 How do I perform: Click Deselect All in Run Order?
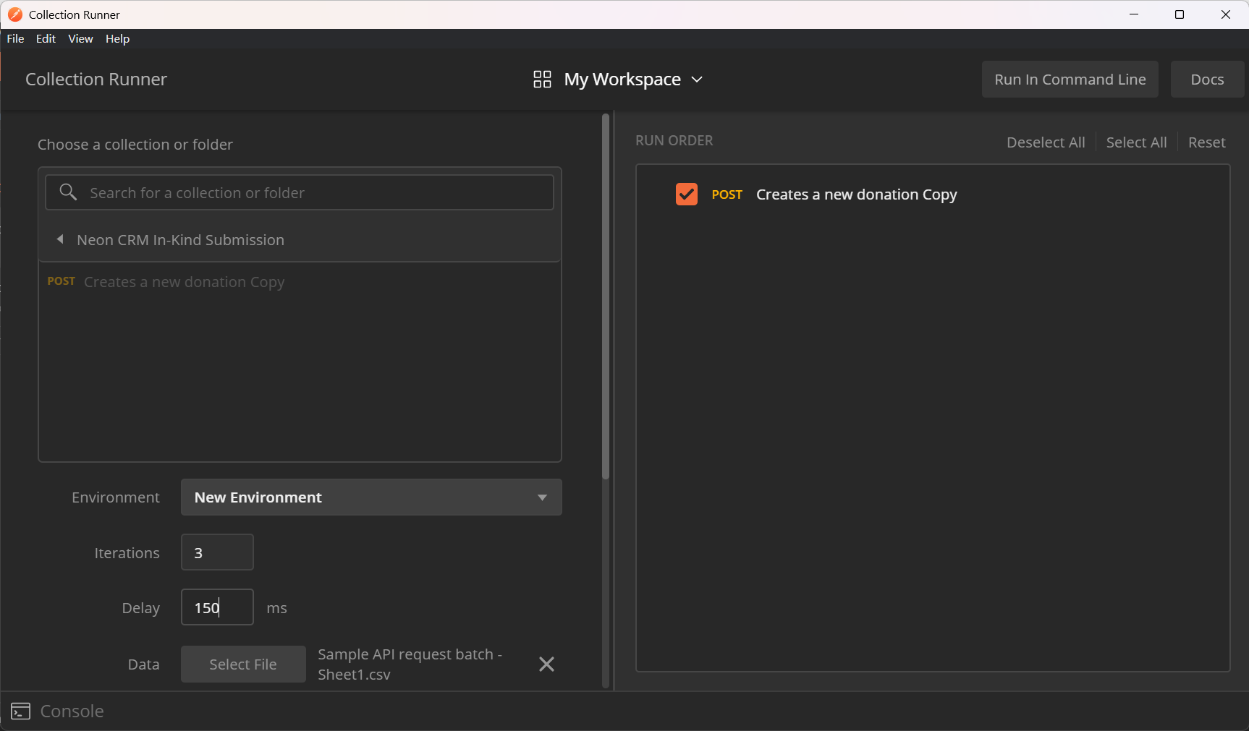click(x=1046, y=142)
